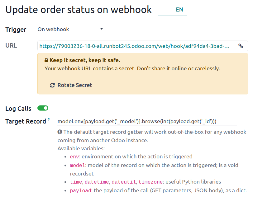This screenshot has height=201, width=253.
Task: Click the Log Calls field label
Action: (x=18, y=109)
